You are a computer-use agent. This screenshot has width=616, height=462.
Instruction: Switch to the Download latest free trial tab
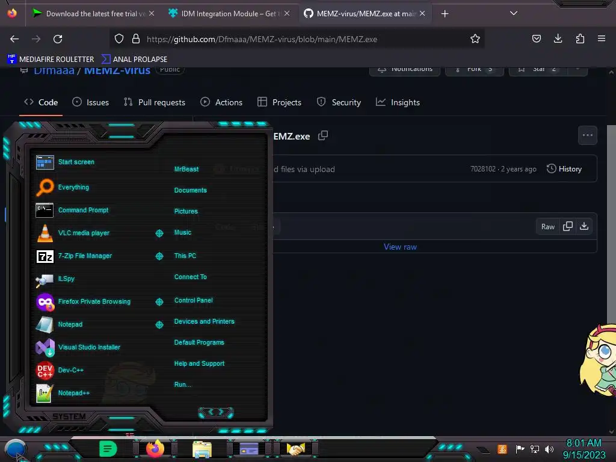tap(93, 13)
